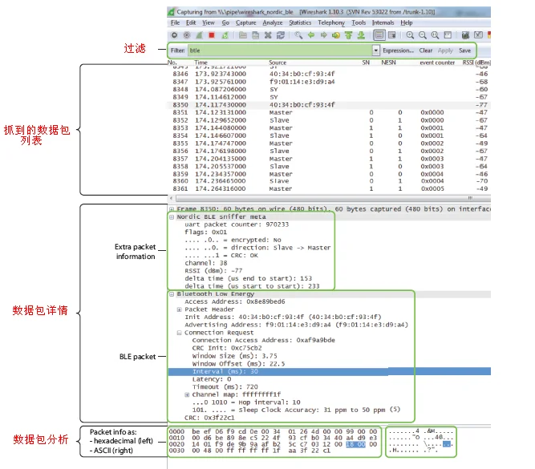Select packet 8346 in packet list
The image size is (535, 469).
pyautogui.click(x=330, y=74)
